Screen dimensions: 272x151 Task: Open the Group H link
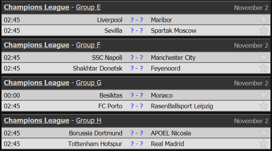click(88, 120)
